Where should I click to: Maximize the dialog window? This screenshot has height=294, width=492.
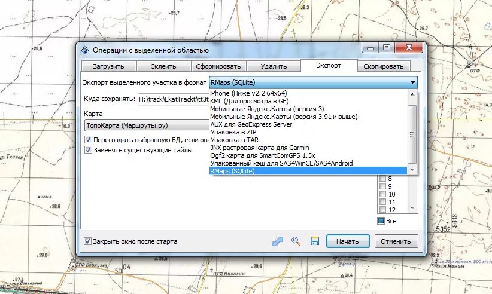pyautogui.click(x=387, y=48)
